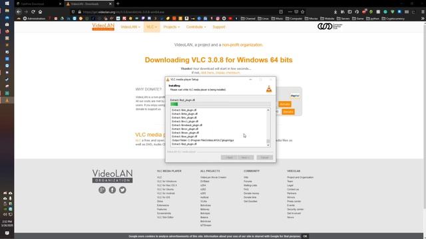This screenshot has height=239, width=426.
Task: Open x264 link under All Projects
Action: [203, 185]
